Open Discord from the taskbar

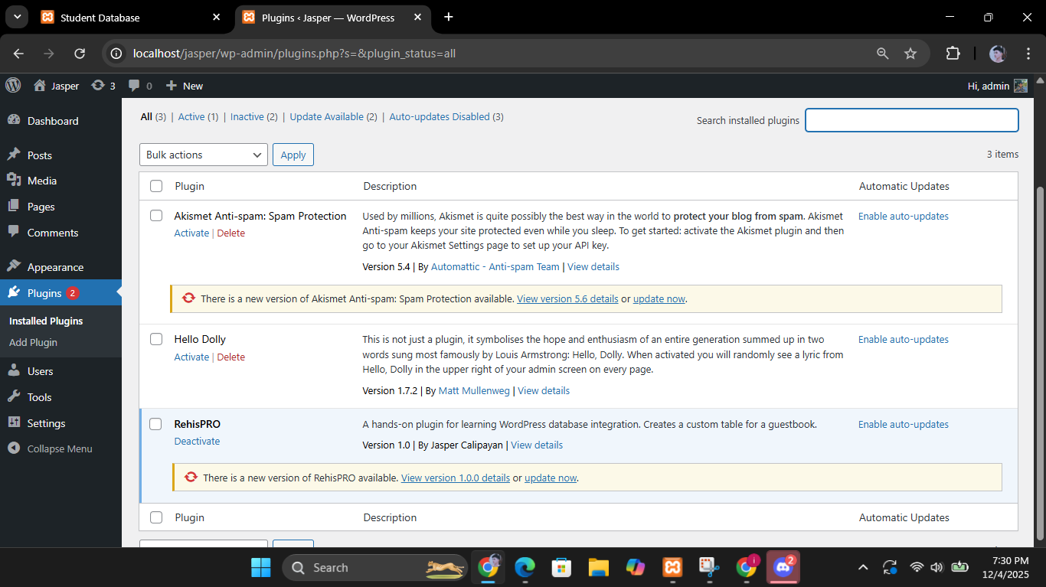click(783, 567)
